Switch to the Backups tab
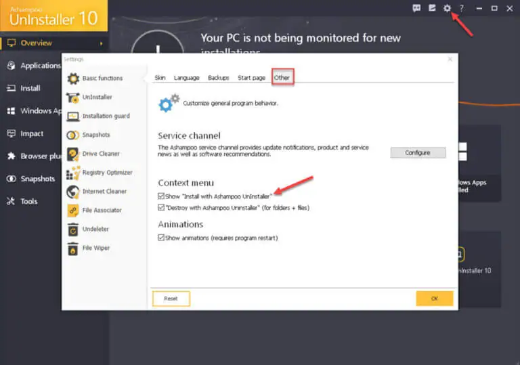Viewport: 520px width, 365px height. (x=218, y=78)
